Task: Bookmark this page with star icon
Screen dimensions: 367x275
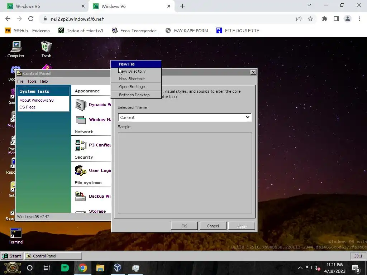Action: point(310,19)
